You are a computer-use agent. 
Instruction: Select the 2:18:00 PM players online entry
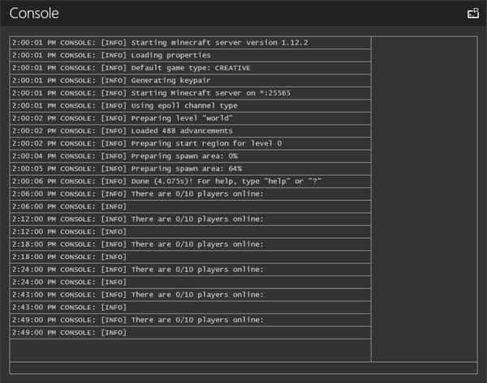[x=191, y=244]
